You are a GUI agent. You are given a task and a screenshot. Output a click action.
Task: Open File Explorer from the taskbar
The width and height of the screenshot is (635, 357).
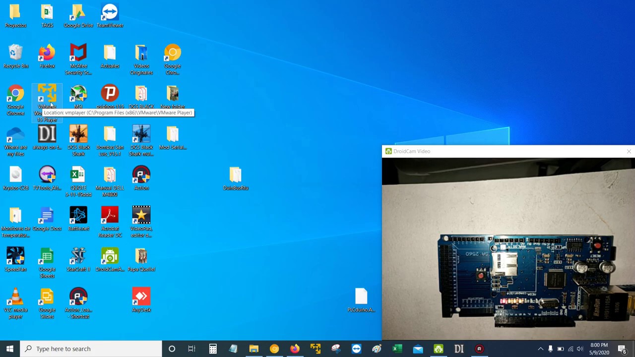point(254,349)
